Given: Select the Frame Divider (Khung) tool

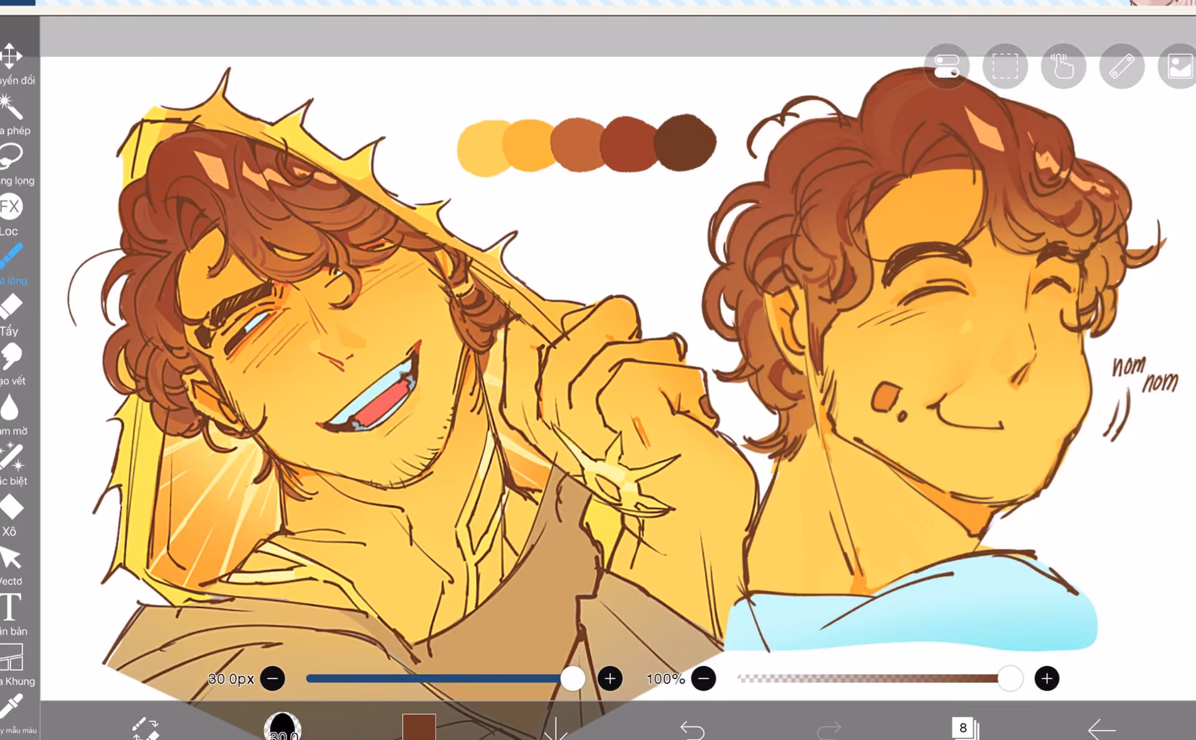Looking at the screenshot, I should pyautogui.click(x=11, y=657).
